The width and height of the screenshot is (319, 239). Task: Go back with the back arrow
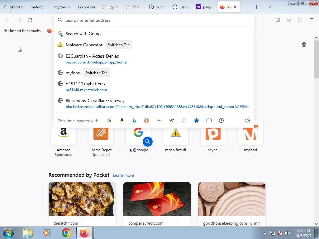[7, 20]
